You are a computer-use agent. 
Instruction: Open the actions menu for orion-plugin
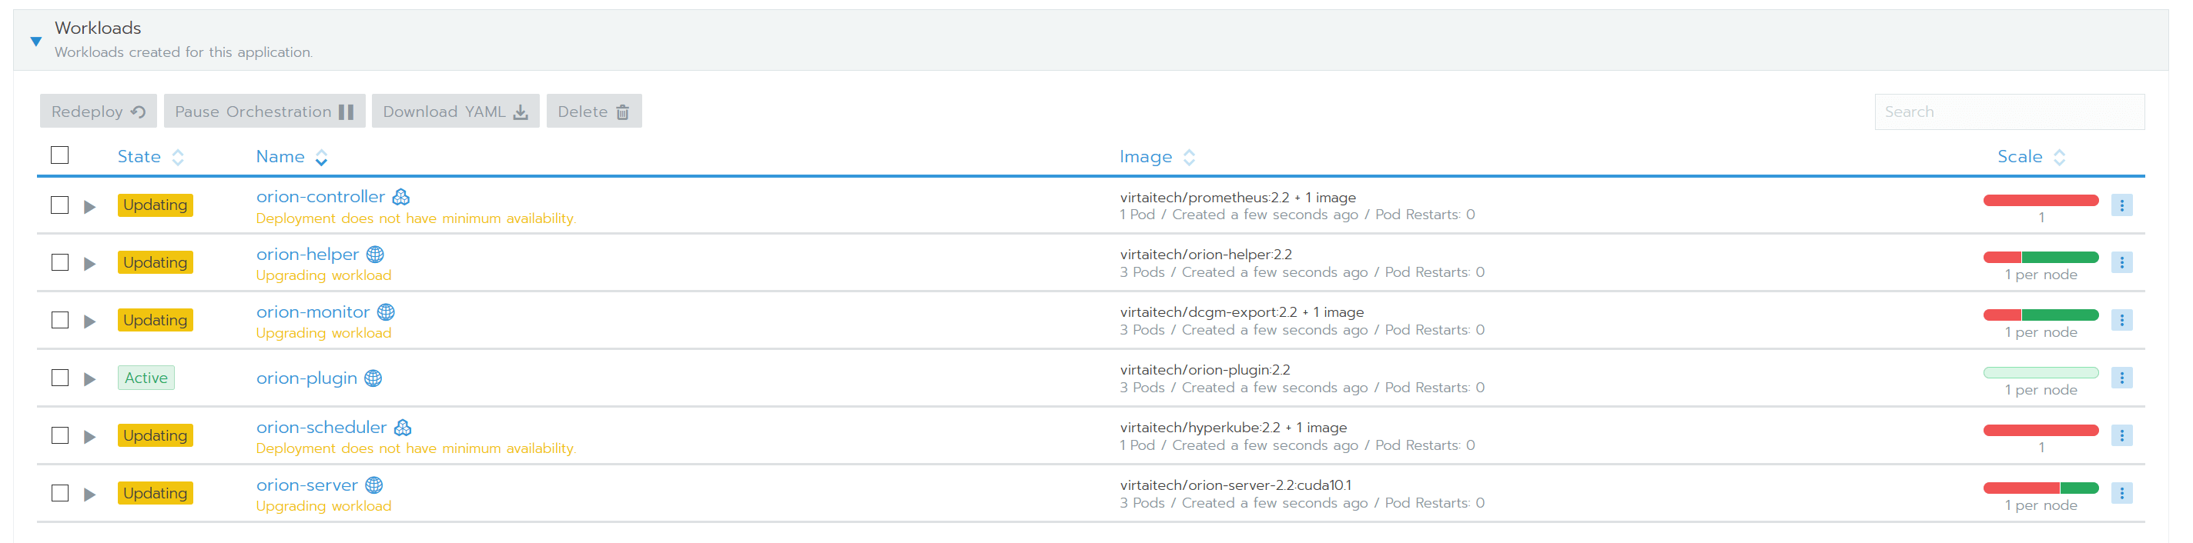pyautogui.click(x=2121, y=378)
